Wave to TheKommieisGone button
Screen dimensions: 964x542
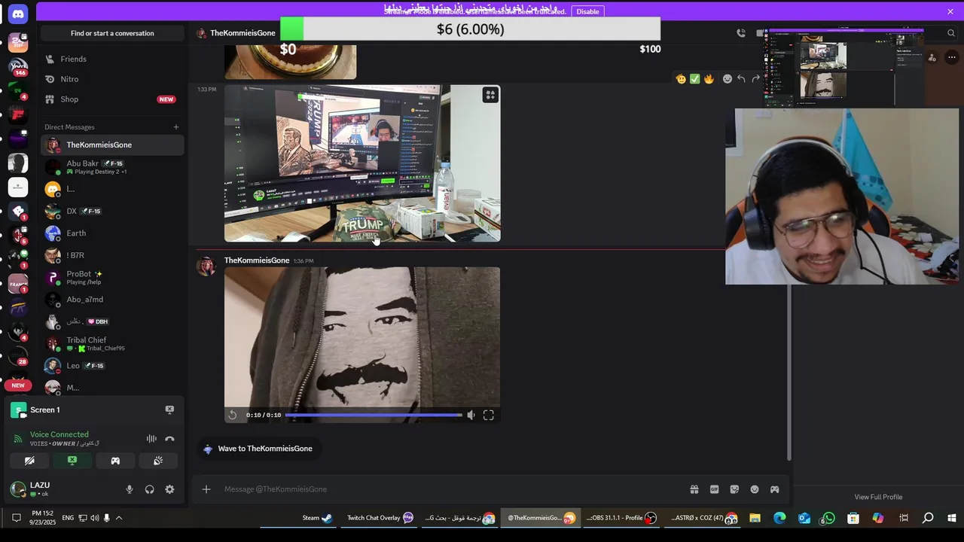[x=258, y=449]
